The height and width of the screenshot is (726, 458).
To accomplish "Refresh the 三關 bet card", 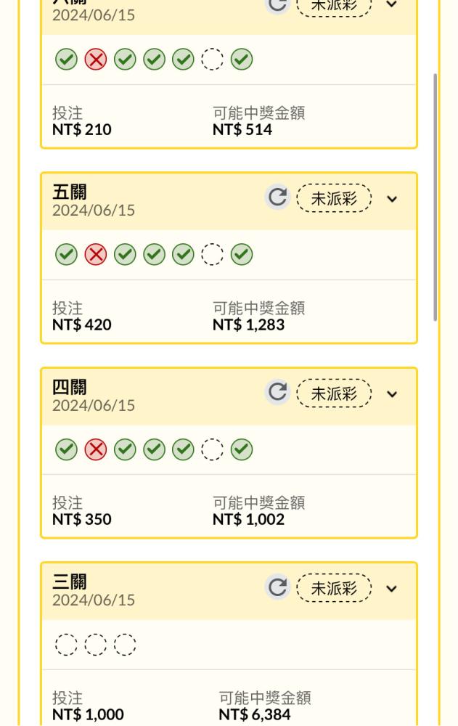I will (x=277, y=587).
